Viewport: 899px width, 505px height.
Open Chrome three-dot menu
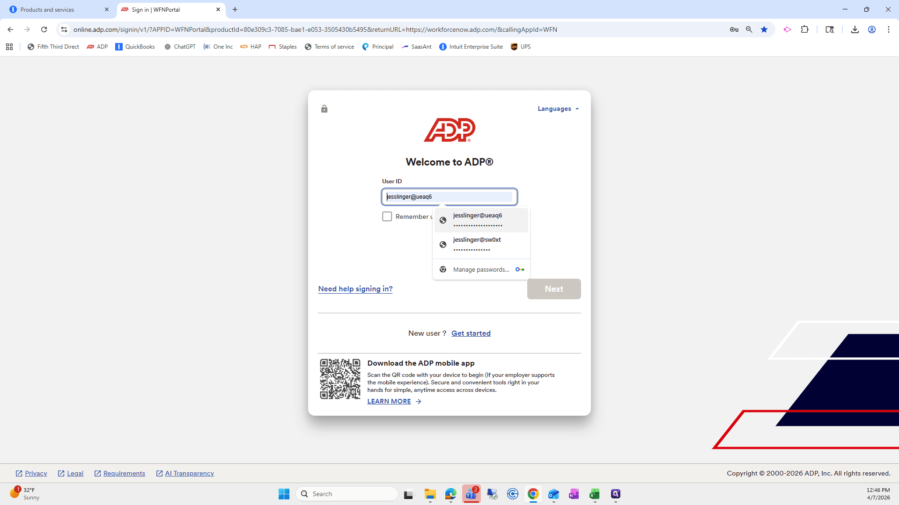point(888,29)
